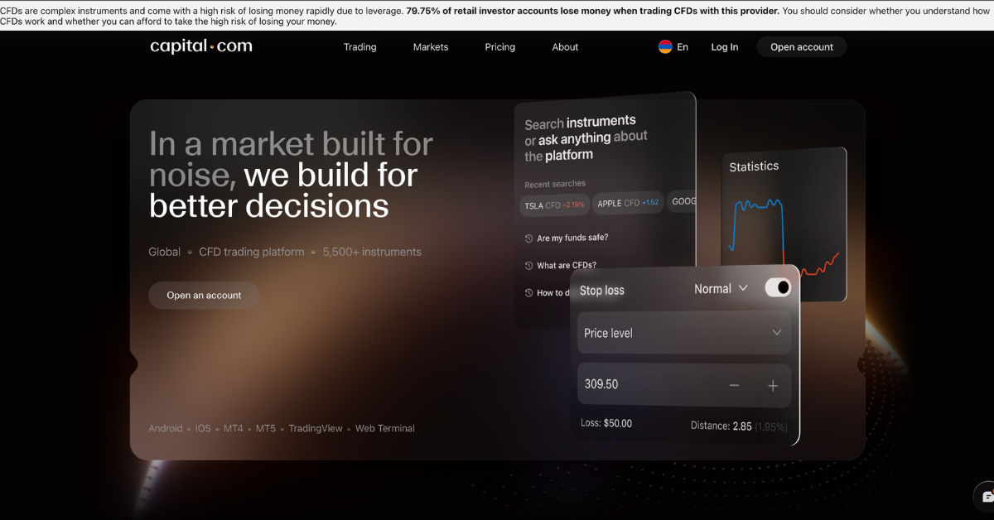Click the iOS platform link
994x520 pixels.
pyautogui.click(x=203, y=429)
